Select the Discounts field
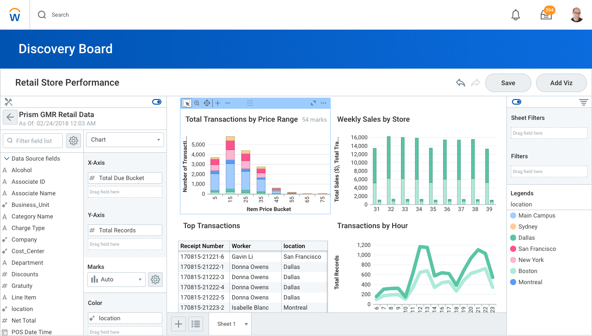 click(x=25, y=274)
